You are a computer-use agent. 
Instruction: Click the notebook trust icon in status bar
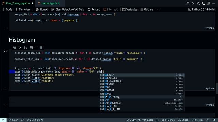coord(157,120)
